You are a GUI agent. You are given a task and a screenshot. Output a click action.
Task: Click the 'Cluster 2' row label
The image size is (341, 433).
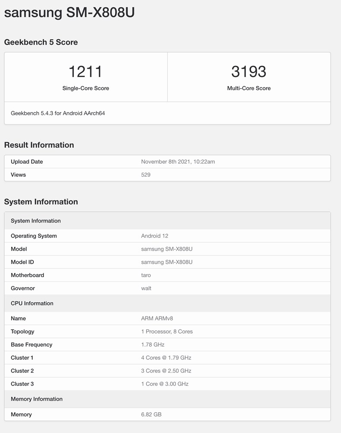[22, 371]
